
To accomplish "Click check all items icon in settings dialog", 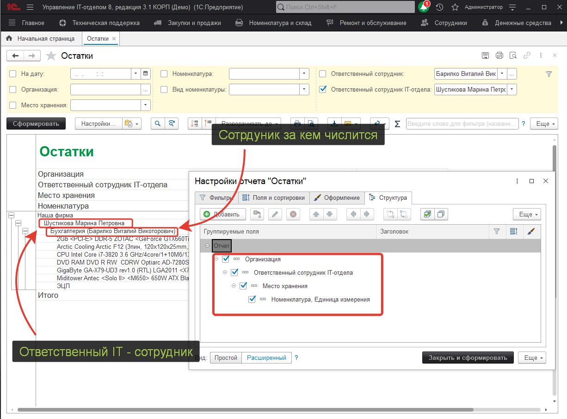I will click(427, 214).
